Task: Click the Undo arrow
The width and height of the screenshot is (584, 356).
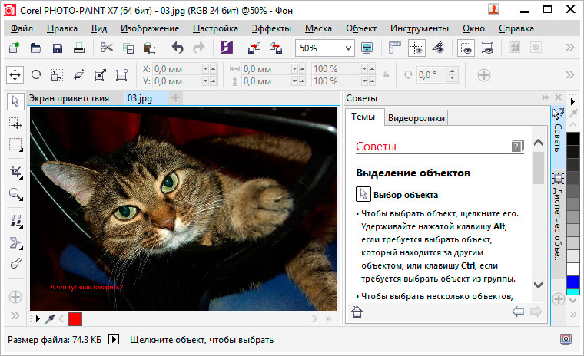Action: point(178,48)
